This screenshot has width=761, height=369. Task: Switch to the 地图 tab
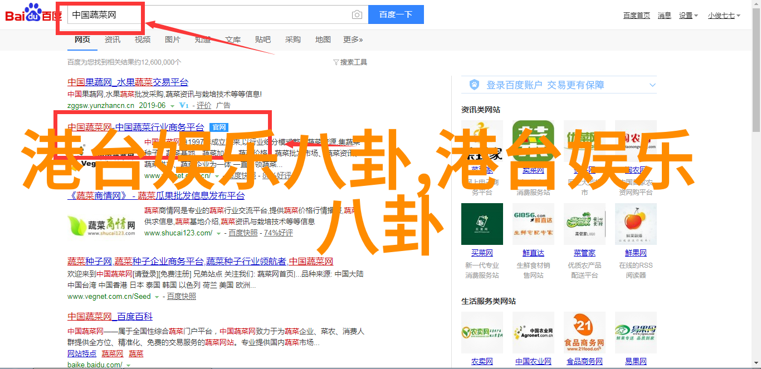click(323, 40)
